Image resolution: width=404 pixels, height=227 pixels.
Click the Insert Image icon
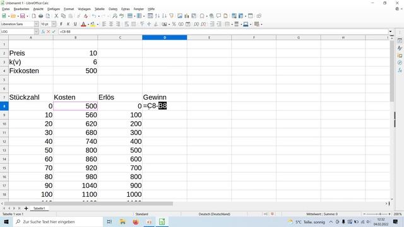coord(180,16)
